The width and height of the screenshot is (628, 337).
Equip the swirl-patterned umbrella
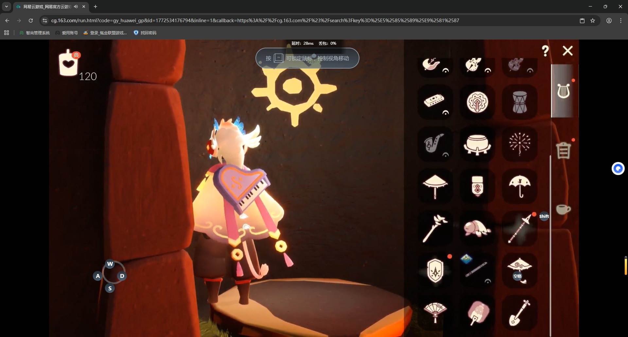[519, 270]
